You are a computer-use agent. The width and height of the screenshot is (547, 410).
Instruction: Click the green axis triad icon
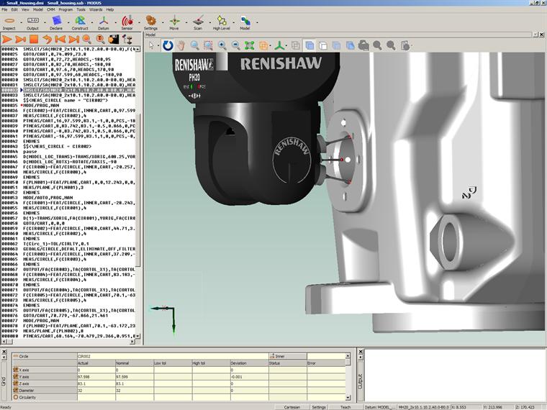(279, 45)
